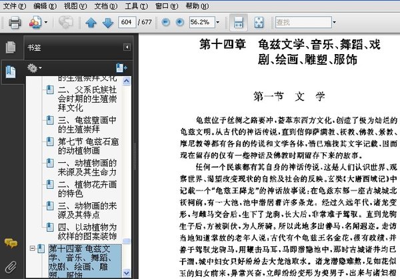Open bookmark 三、动物画的来源及其特点
This screenshot has height=279, width=400.
(x=87, y=210)
